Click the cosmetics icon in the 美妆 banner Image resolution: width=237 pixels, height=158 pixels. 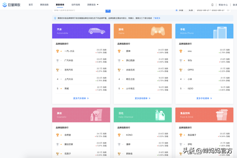(96, 115)
